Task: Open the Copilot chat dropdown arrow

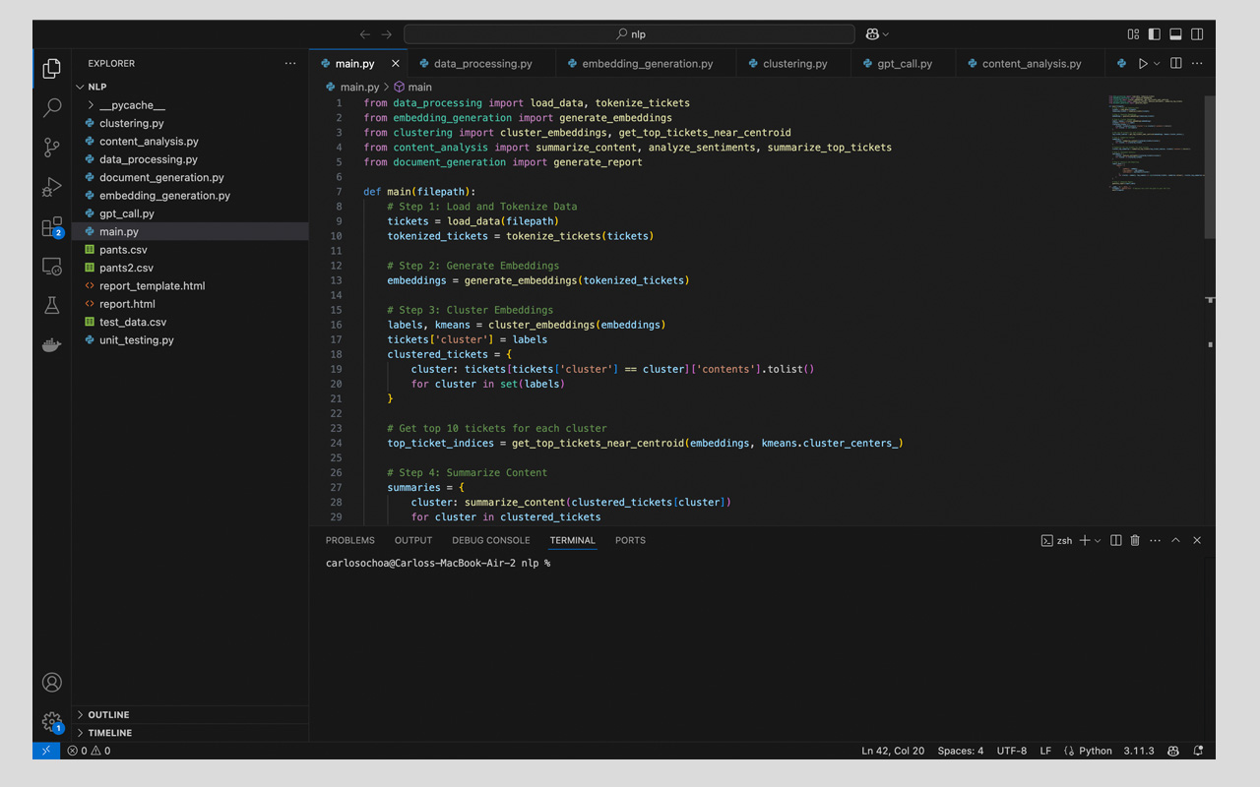Action: tap(885, 34)
